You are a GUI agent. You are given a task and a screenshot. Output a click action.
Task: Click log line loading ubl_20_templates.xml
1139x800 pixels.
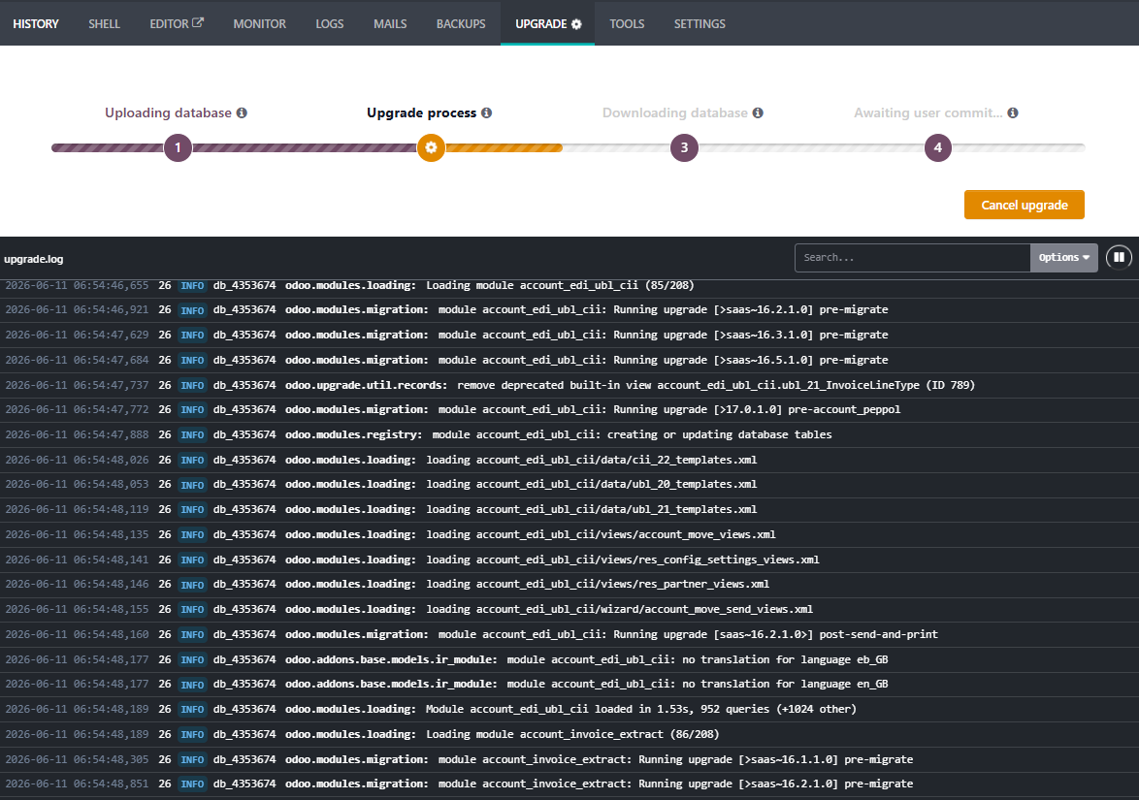(569, 484)
